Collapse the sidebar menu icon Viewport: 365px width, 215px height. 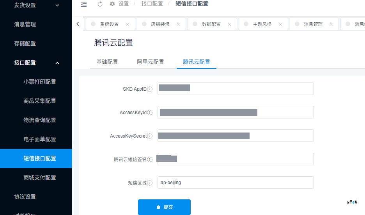84,4
